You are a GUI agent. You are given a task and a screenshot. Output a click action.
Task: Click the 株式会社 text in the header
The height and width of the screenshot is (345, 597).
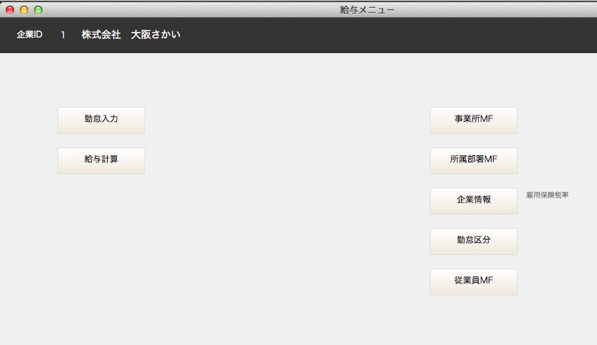[x=101, y=35]
